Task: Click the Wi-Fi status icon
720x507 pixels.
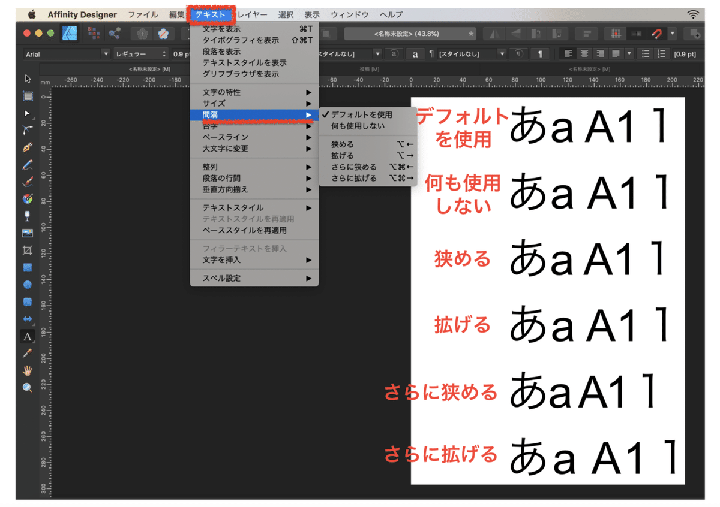Action: pos(694,14)
